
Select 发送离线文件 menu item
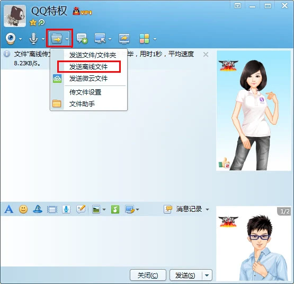(88, 66)
